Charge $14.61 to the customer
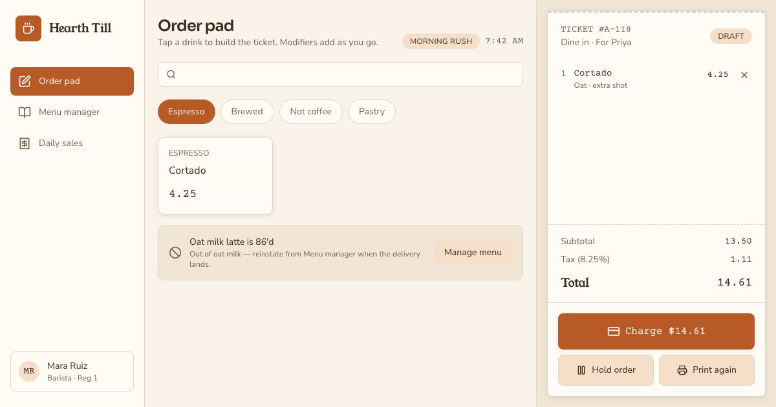Image resolution: width=776 pixels, height=407 pixels. [x=656, y=331]
